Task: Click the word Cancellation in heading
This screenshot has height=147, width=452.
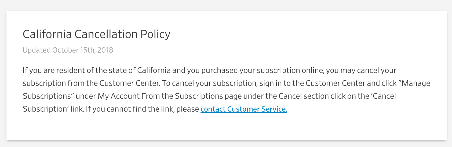Action: click(x=106, y=34)
